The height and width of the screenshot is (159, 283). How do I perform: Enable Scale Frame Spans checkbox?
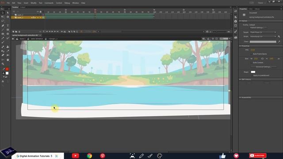coord(252,54)
